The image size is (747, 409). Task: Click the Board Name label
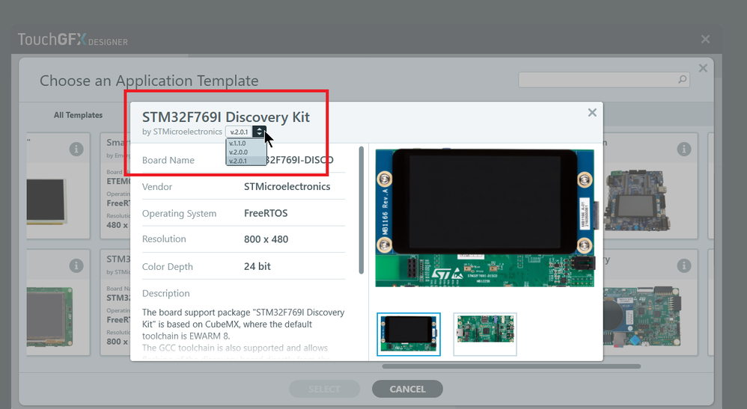168,161
